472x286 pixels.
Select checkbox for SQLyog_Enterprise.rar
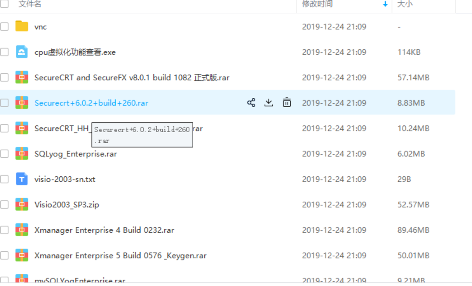(x=4, y=154)
